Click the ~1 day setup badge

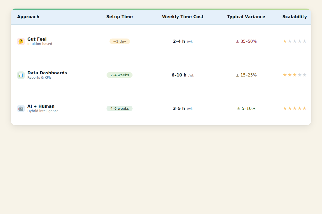[120, 41]
